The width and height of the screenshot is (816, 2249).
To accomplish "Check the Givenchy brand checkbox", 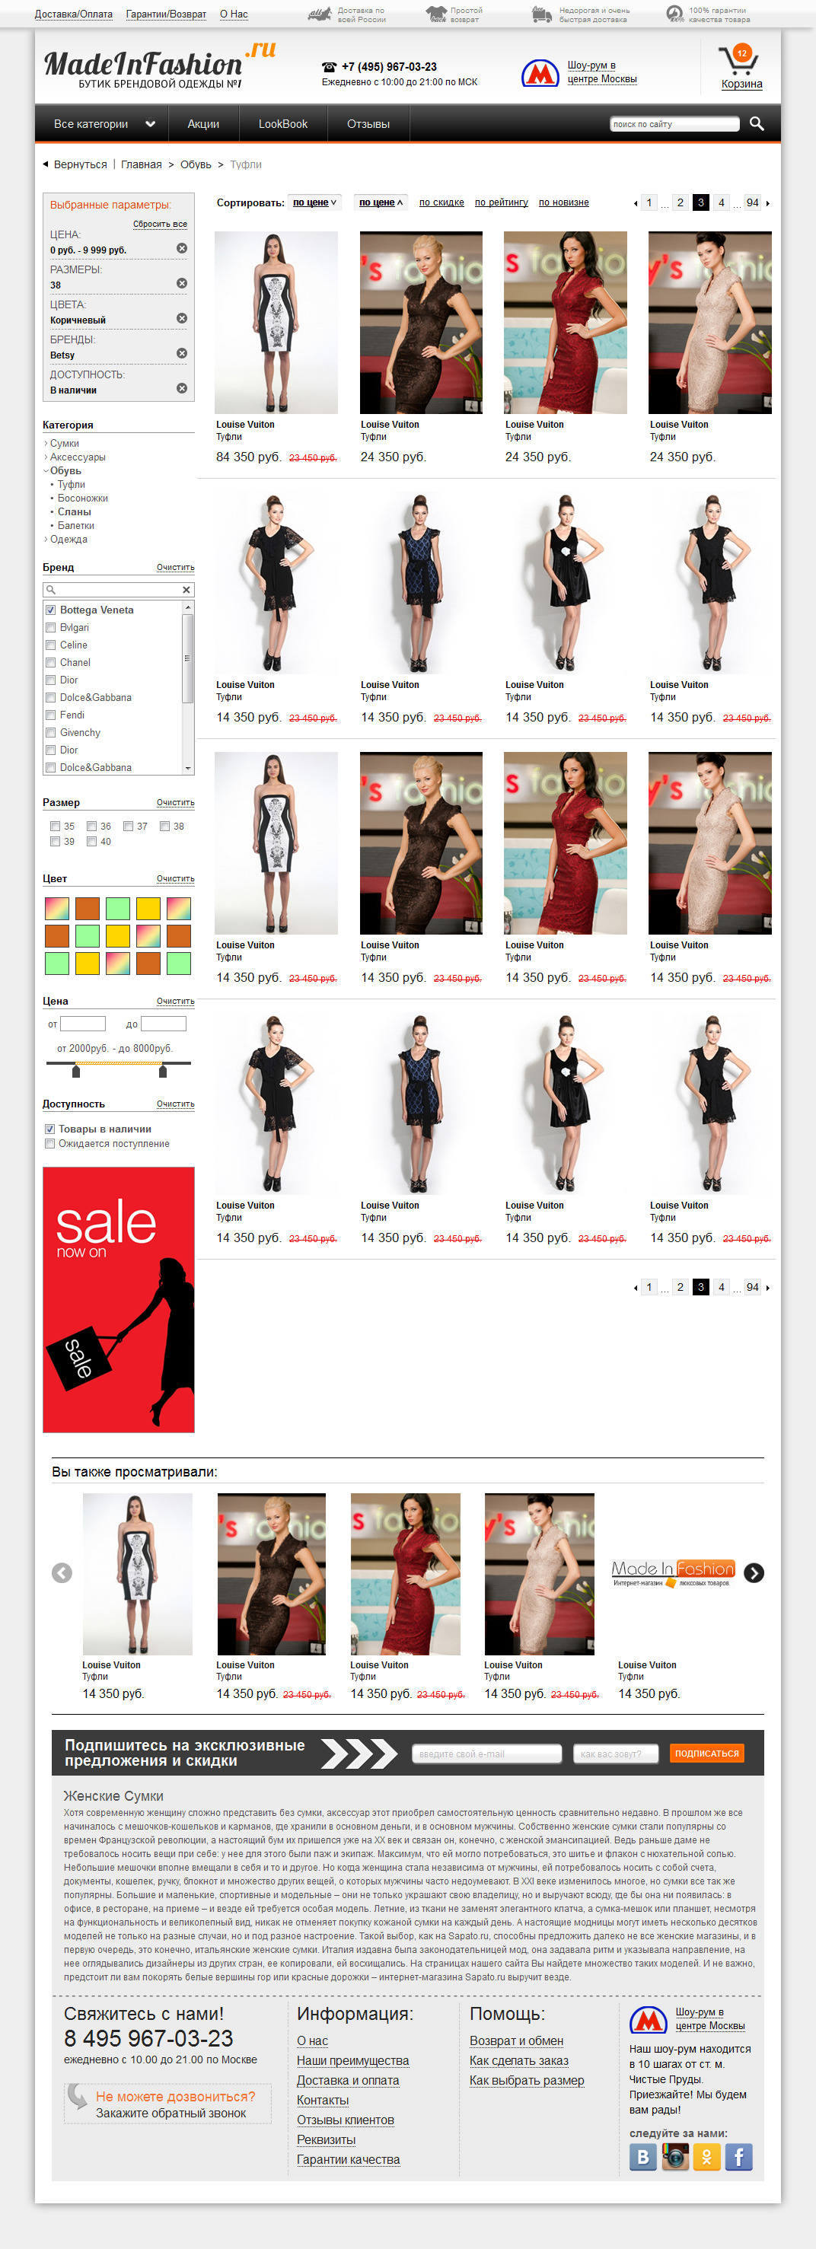I will [50, 732].
